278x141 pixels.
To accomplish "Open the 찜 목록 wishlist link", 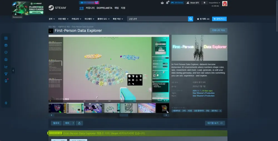I will [x=203, y=19].
